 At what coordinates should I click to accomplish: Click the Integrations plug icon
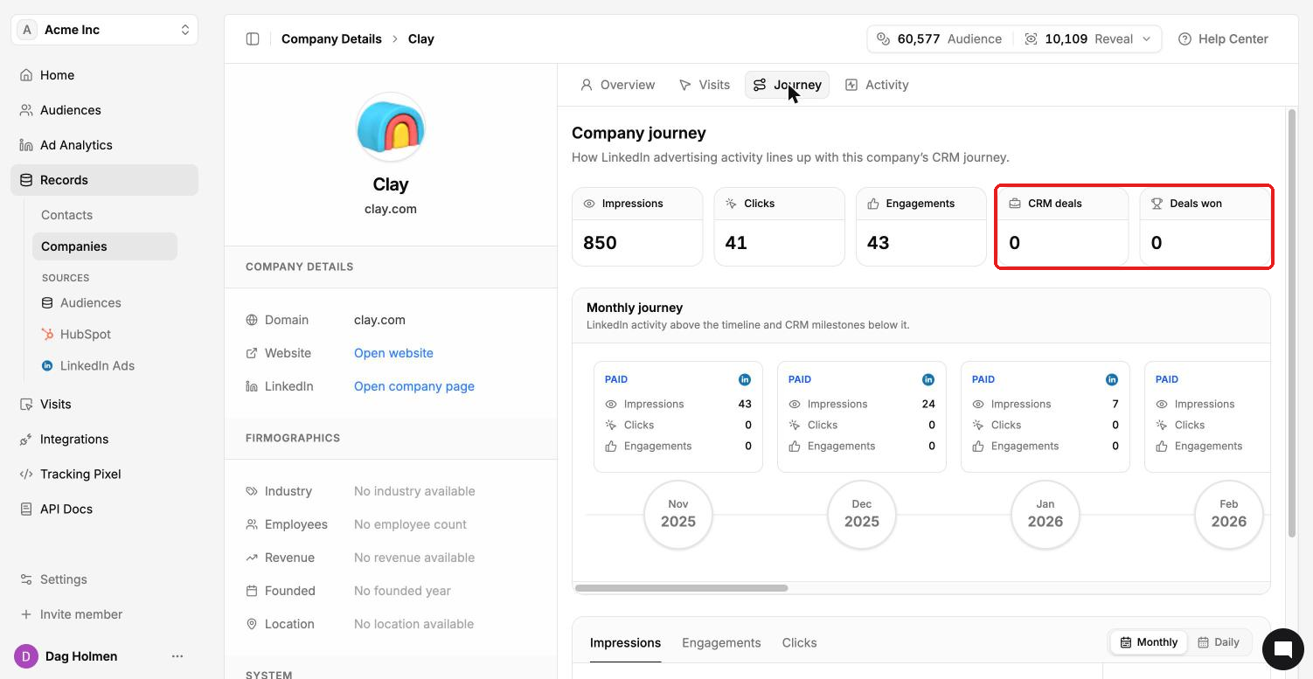pyautogui.click(x=26, y=439)
